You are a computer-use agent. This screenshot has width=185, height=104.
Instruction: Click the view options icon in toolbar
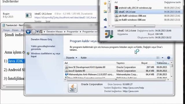point(158,58)
